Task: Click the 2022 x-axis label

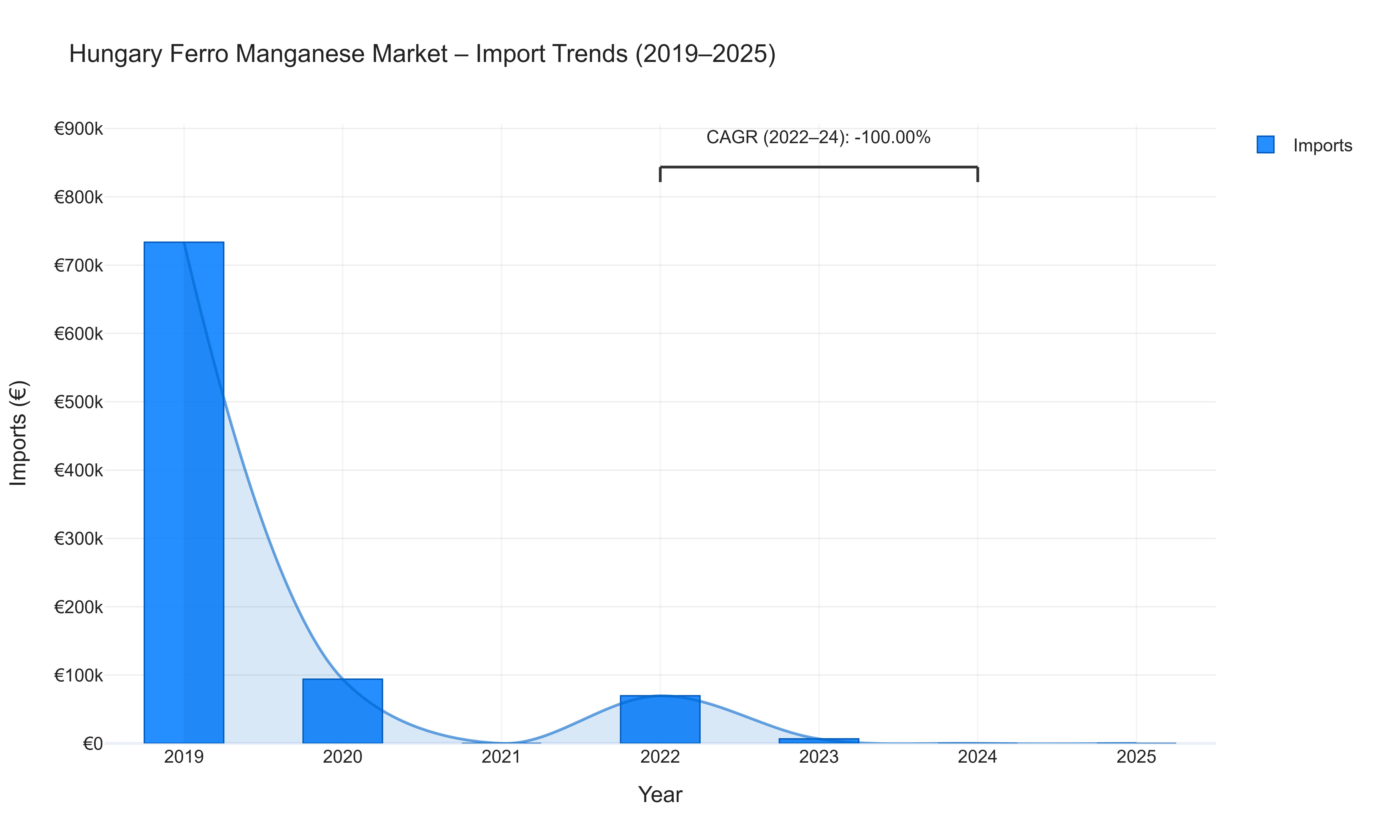Action: [660, 757]
